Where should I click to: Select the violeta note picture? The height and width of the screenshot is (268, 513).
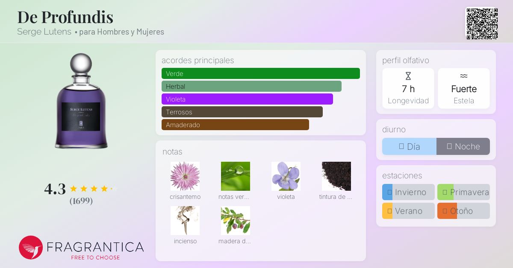tap(286, 176)
